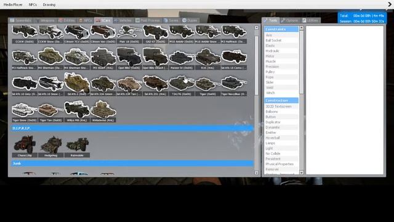394x222 pixels.
Task: Select the Balloons tool
Action: pyautogui.click(x=281, y=112)
